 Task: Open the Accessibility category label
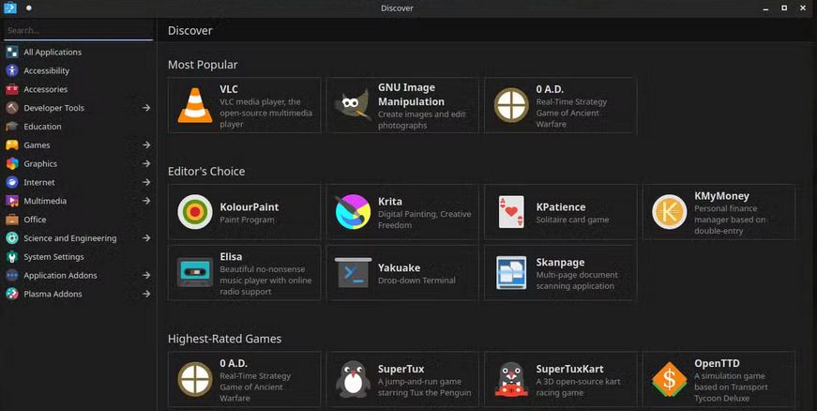(x=46, y=70)
